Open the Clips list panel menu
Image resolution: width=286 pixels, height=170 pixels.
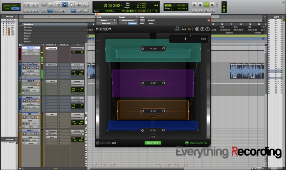(283, 17)
